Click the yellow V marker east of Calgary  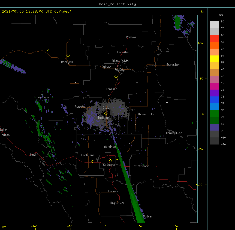pyautogui.click(x=117, y=160)
